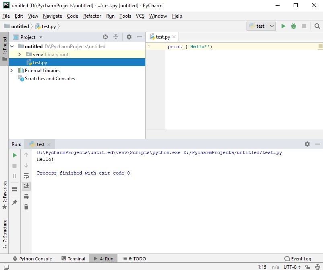Print the console output
This screenshot has width=323, height=270.
[26, 197]
